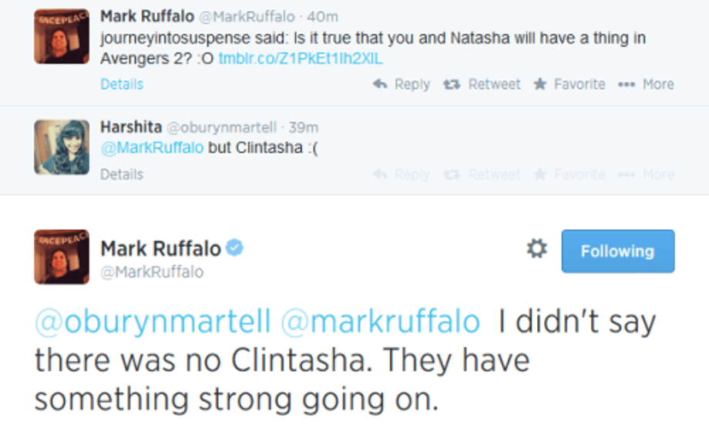Expand Details under Mark Ruffalo's first tweet
709x435 pixels.
coord(122,84)
